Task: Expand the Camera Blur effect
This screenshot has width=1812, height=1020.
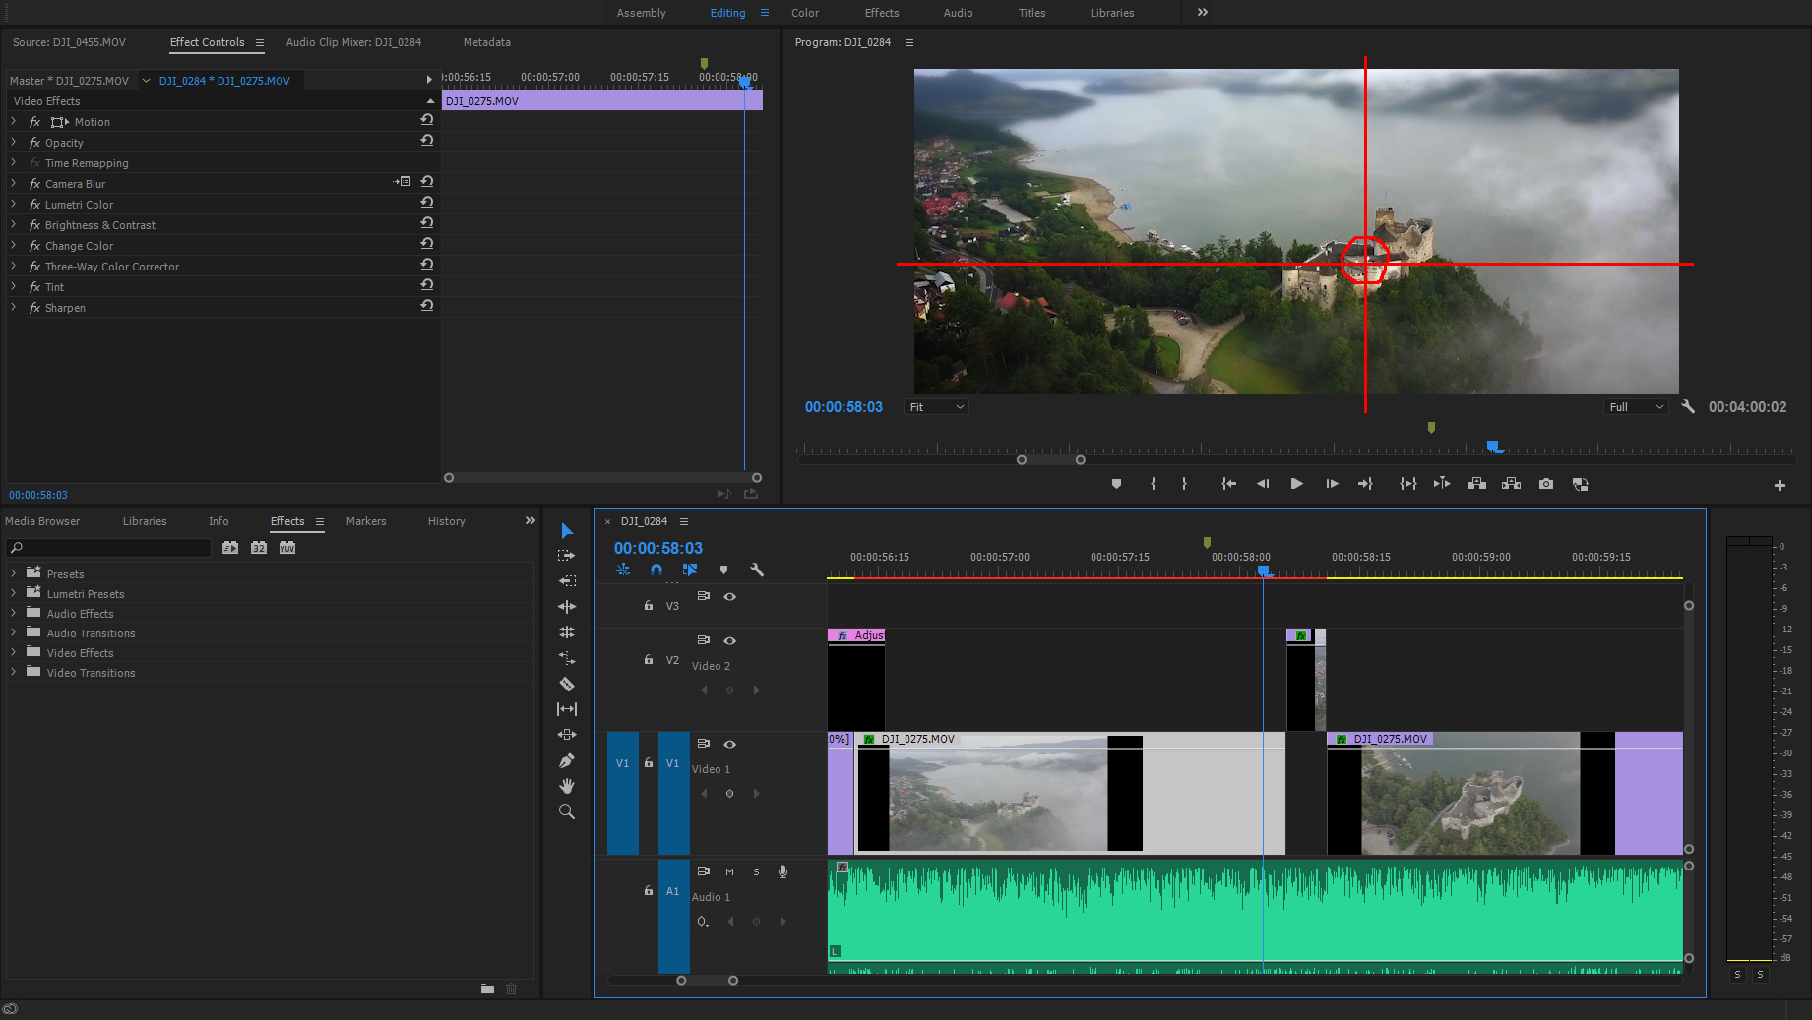Action: [x=14, y=184]
